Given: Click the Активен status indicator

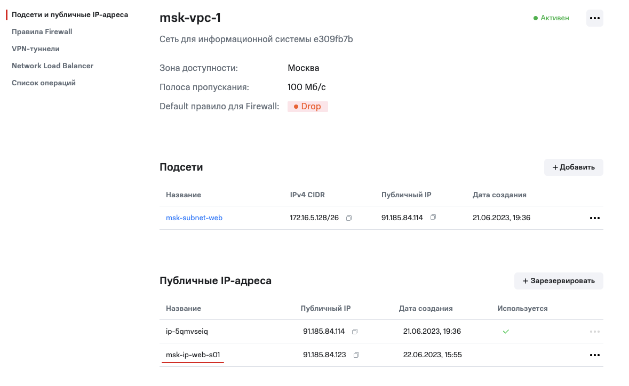Looking at the screenshot, I should tap(551, 18).
